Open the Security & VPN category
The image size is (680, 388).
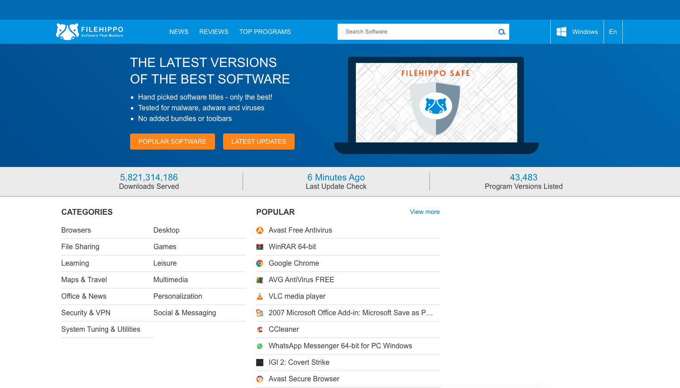[86, 313]
